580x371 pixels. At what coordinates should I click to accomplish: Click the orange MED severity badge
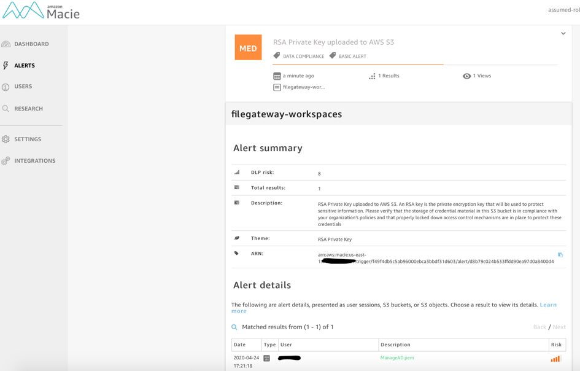pos(248,47)
